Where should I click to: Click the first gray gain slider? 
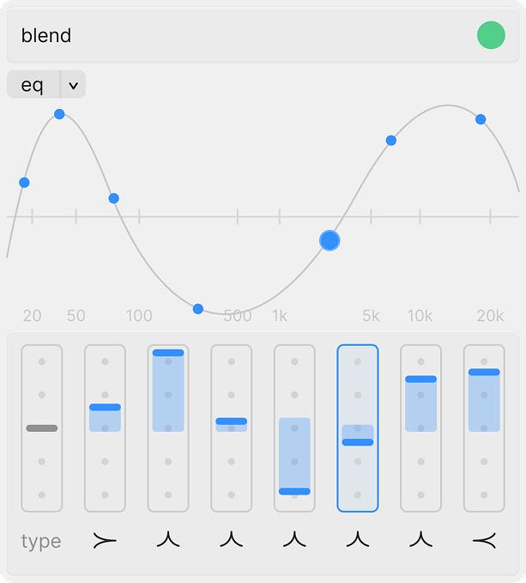42,428
